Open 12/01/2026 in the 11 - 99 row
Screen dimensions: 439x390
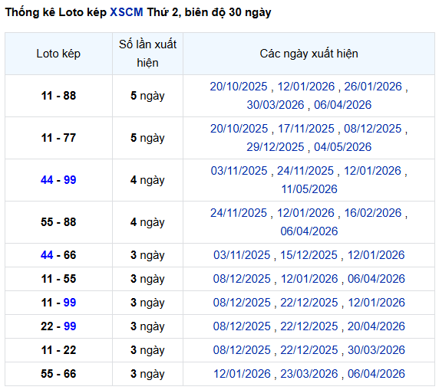pos(376,303)
